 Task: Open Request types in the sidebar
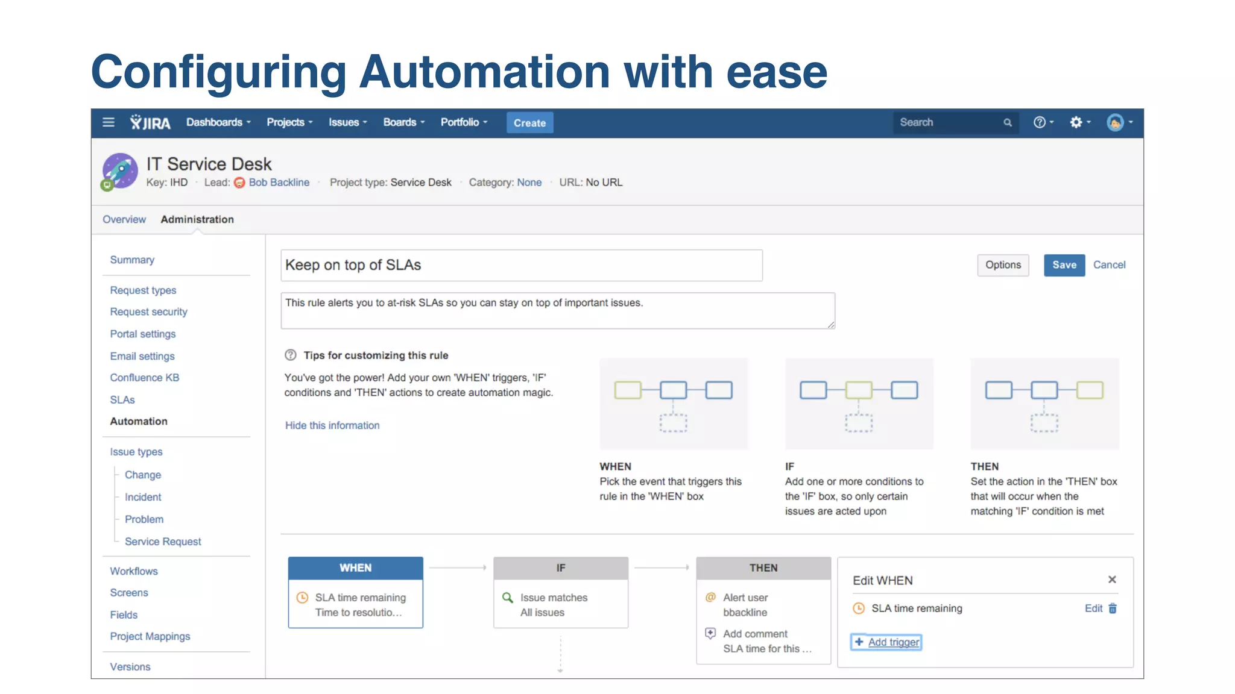pos(143,290)
